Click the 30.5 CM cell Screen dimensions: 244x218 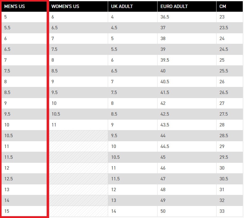pyautogui.click(x=229, y=179)
